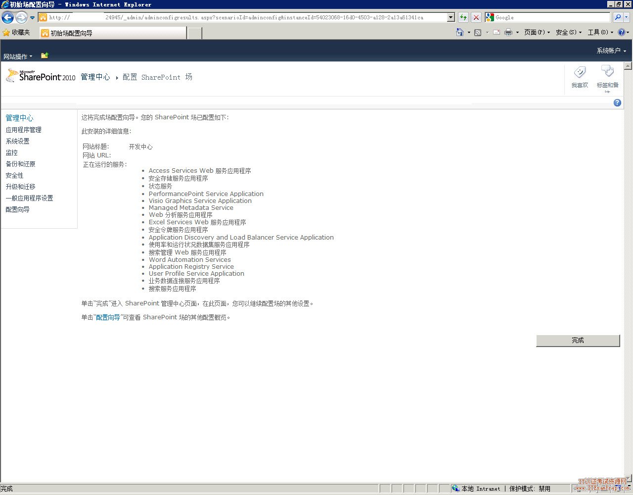The image size is (633, 495).
Task: Click the Managed Metadata Service entry
Action: (191, 208)
